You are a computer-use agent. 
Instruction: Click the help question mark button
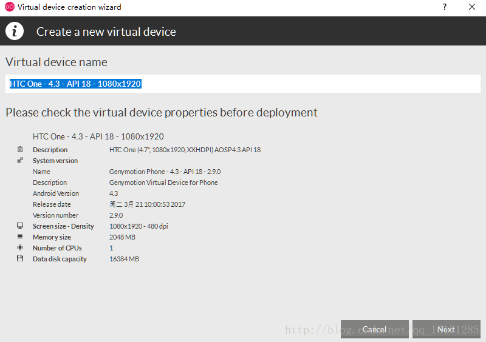(445, 7)
